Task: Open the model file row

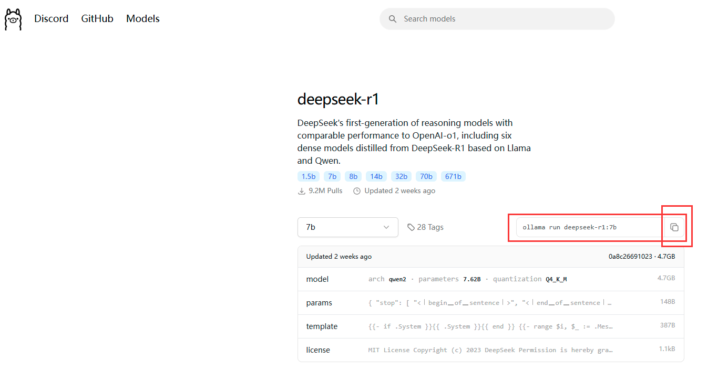Action: pyautogui.click(x=490, y=279)
